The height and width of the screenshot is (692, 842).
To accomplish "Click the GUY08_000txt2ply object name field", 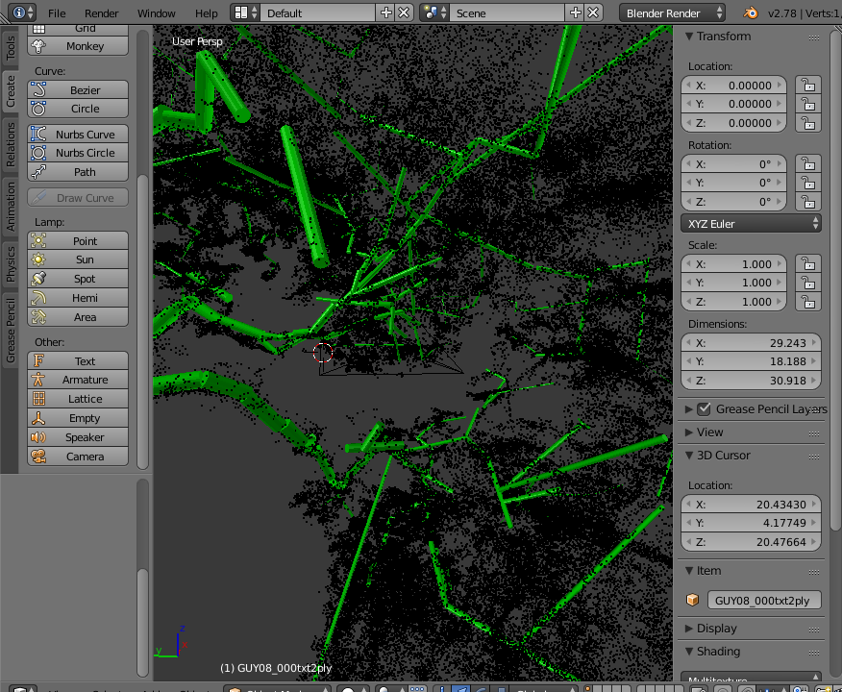I will click(763, 600).
